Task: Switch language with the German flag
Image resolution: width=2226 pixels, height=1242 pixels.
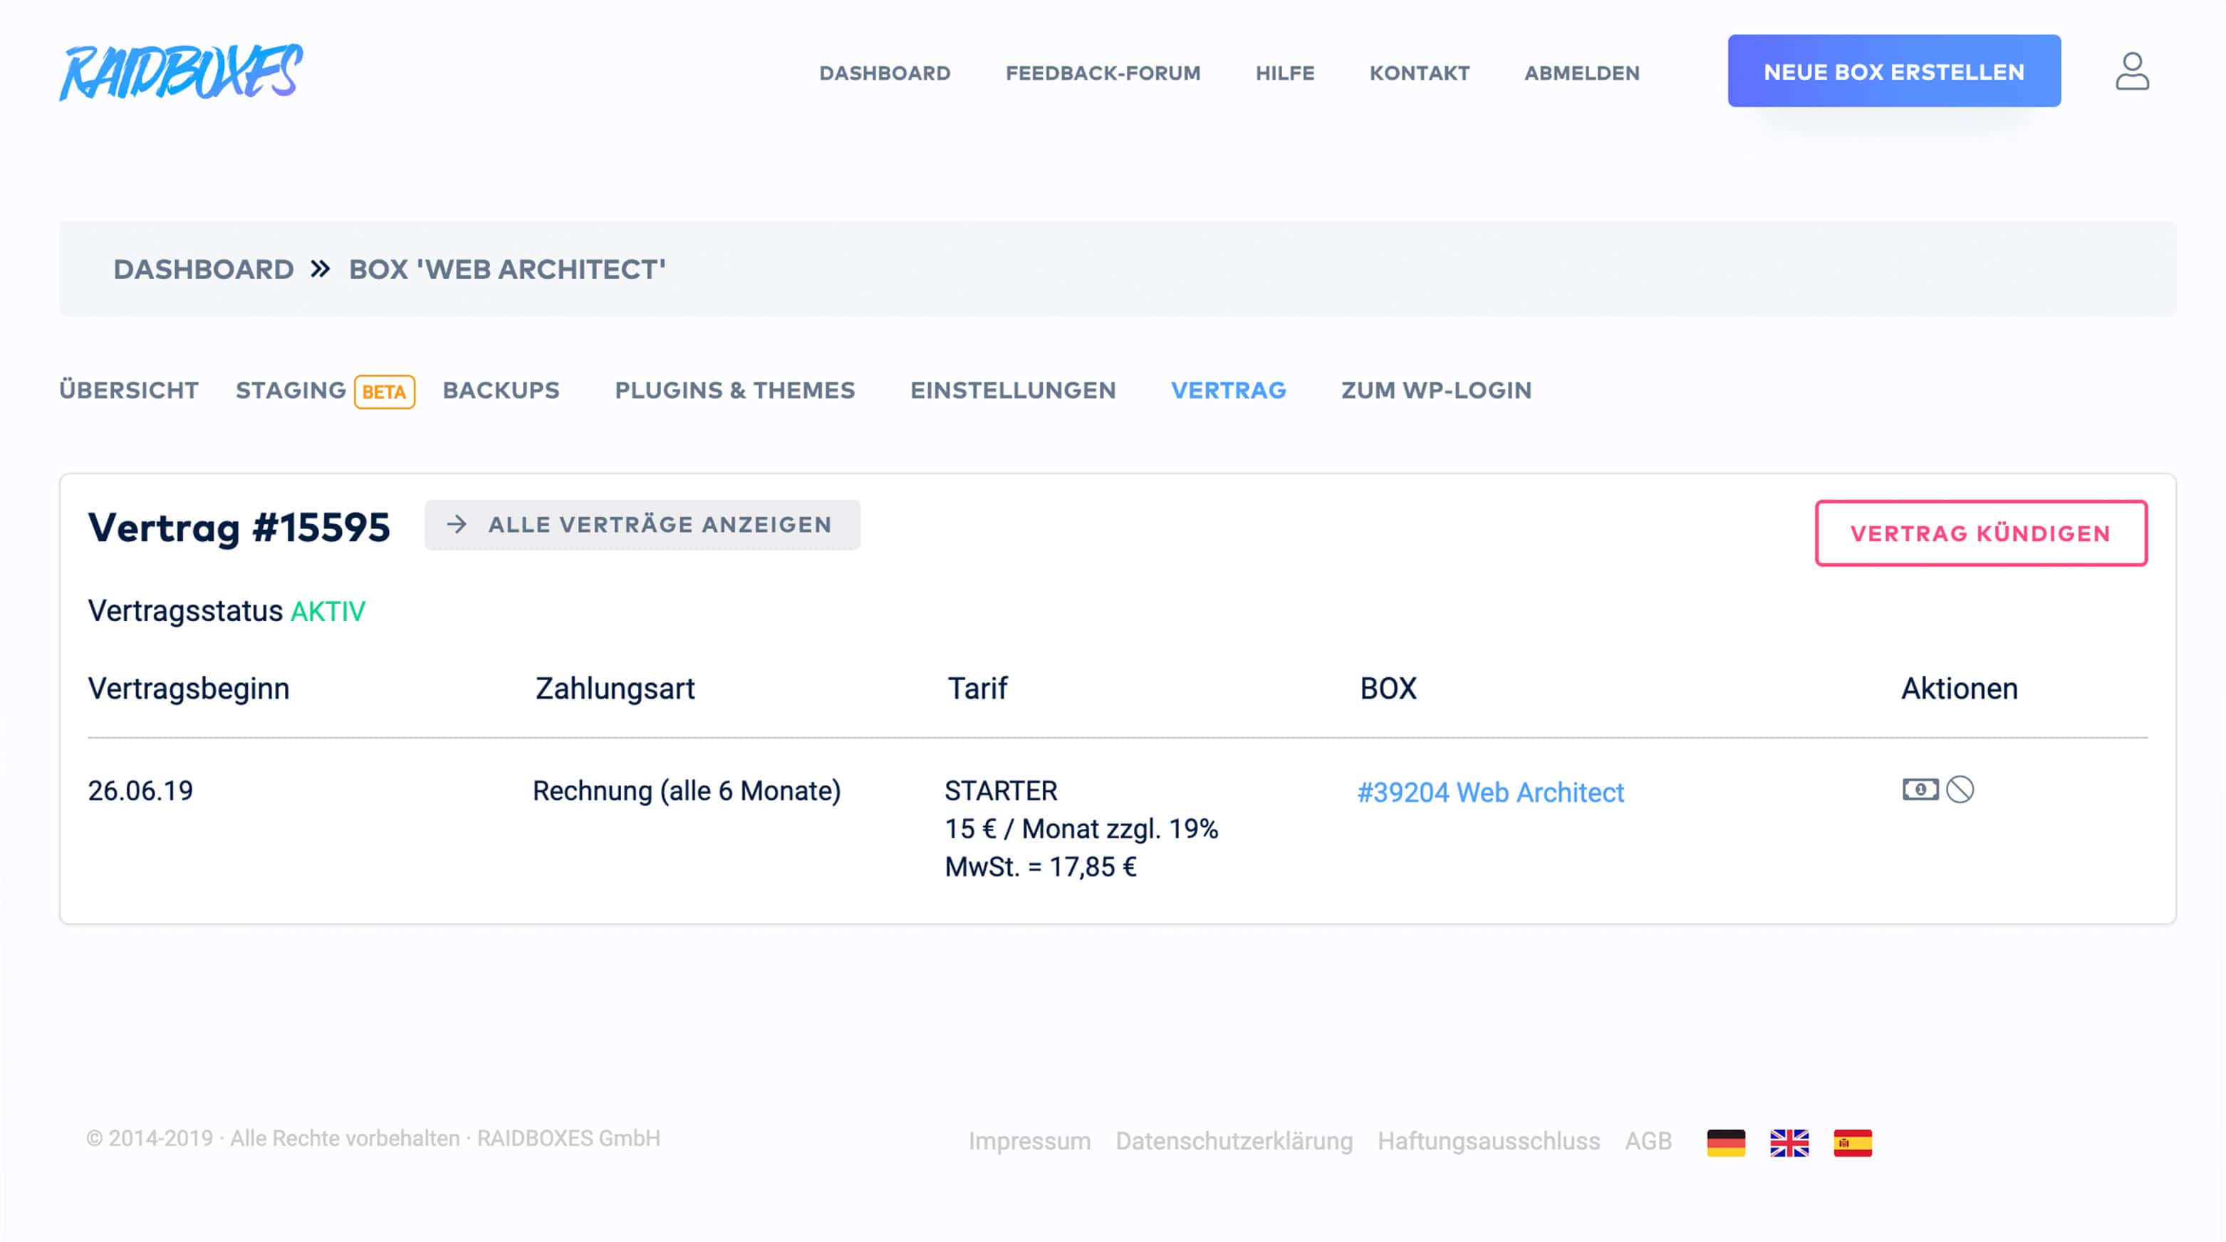Action: tap(1726, 1142)
